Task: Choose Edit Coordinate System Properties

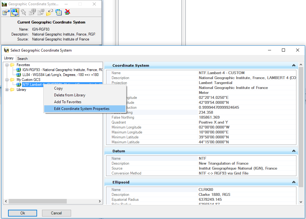Action: 85,109
